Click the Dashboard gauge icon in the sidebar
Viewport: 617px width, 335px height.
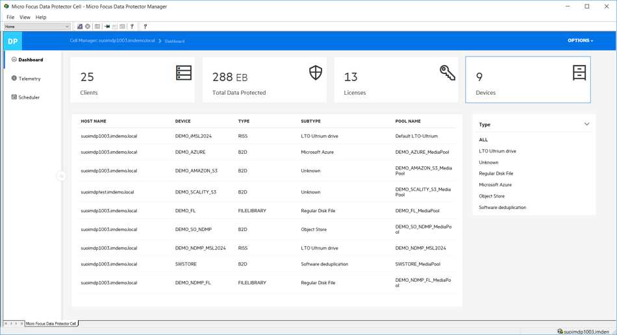tap(14, 59)
